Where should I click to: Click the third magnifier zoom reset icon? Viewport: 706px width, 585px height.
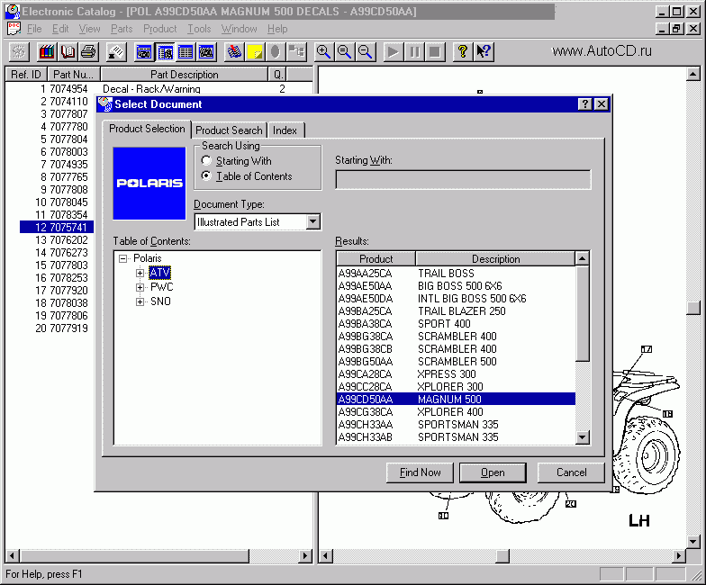(x=366, y=52)
